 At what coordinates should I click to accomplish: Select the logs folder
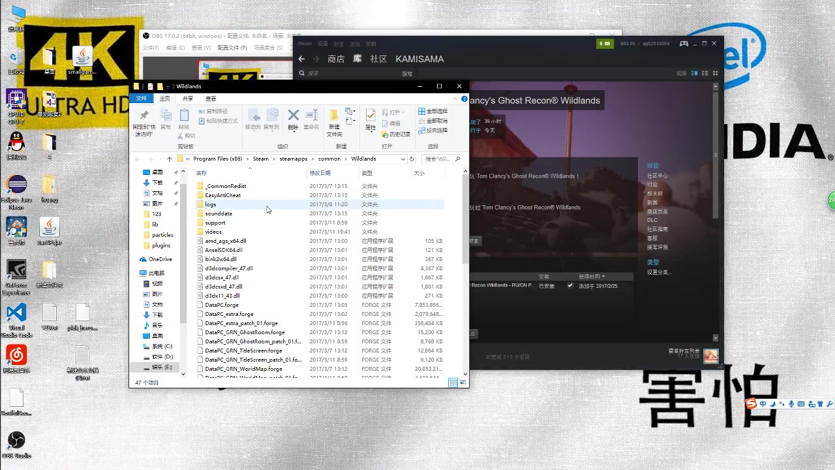320,204
